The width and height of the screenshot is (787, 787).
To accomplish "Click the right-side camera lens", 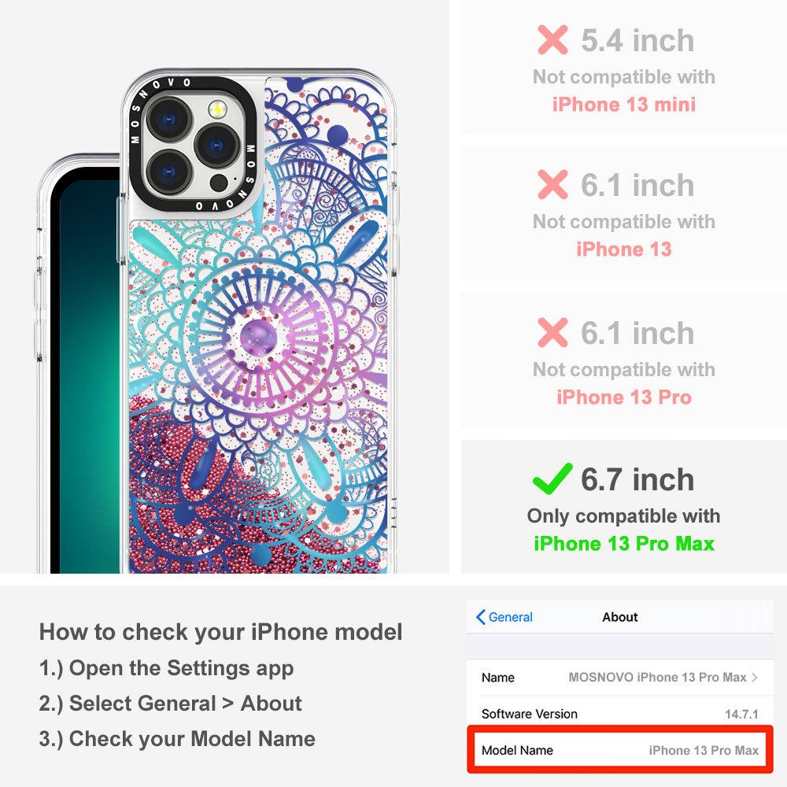I will tap(217, 146).
